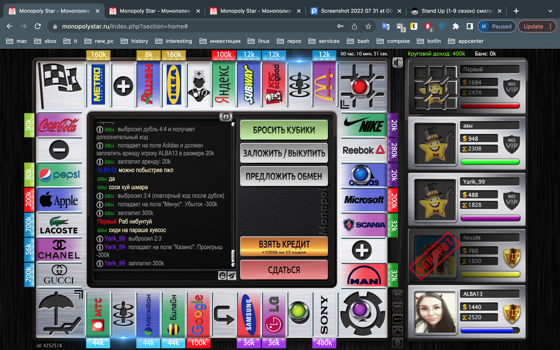560x350 pixels.
Task: Select the LG board tile
Action: click(274, 315)
